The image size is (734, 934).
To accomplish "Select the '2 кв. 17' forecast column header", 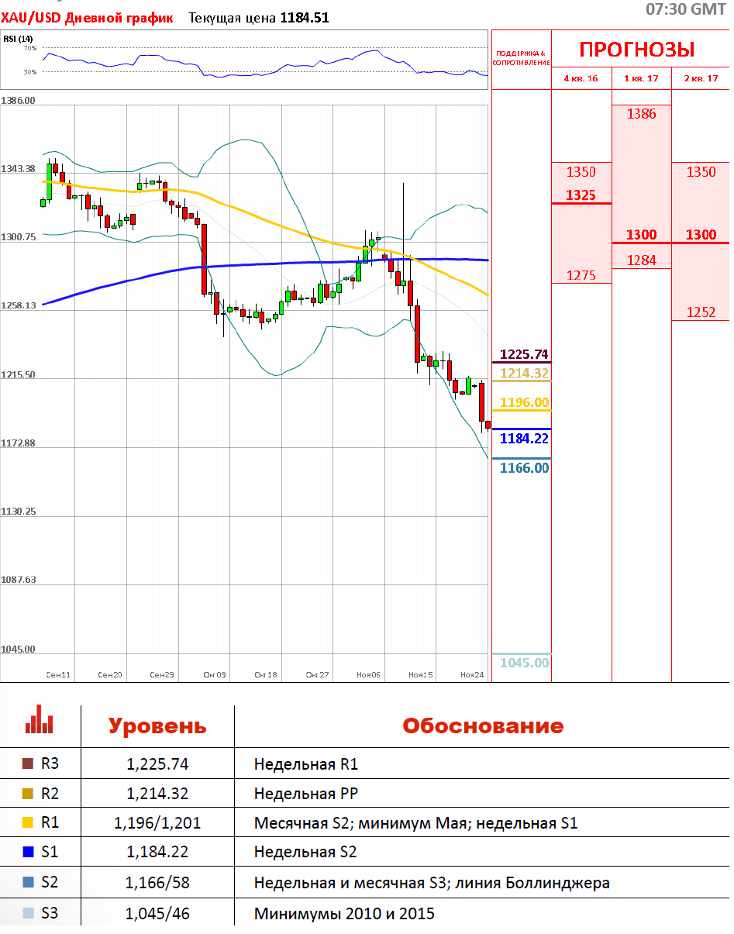I will pos(701,78).
